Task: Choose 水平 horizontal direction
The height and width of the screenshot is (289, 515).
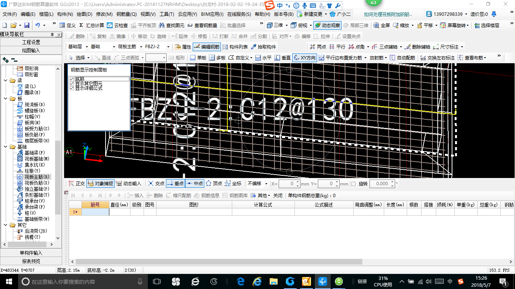Action: pyautogui.click(x=263, y=58)
